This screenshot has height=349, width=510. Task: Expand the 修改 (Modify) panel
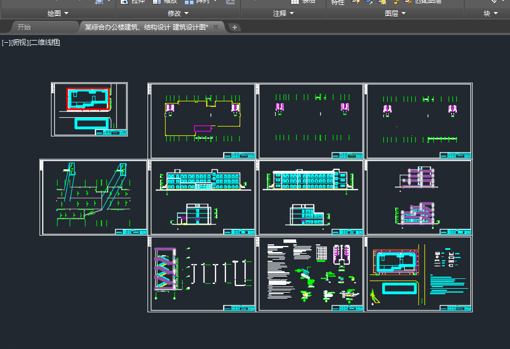tap(178, 13)
